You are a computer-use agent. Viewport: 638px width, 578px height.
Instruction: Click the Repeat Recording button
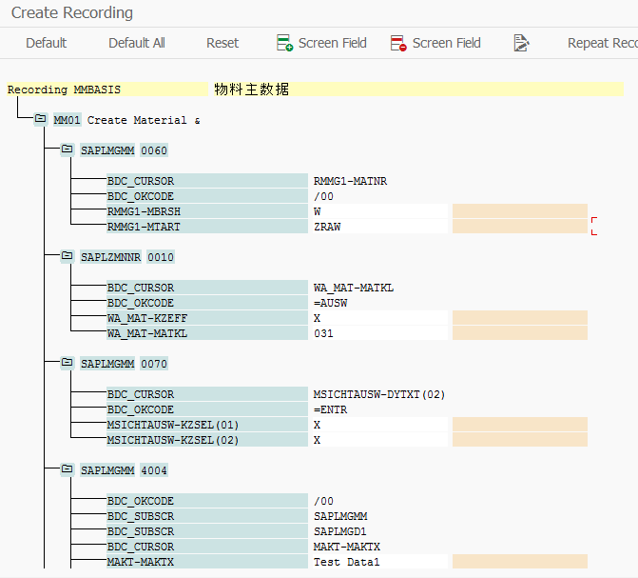(x=602, y=43)
